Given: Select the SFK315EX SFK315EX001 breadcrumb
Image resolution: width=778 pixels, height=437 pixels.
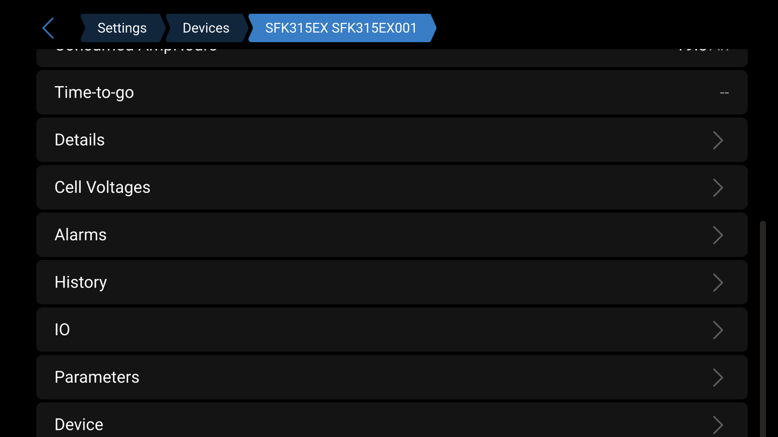Looking at the screenshot, I should coord(340,28).
